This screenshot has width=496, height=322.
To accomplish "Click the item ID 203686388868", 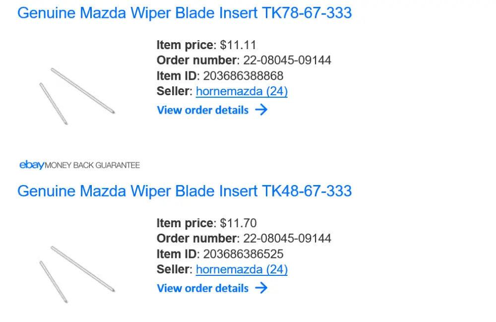I will [x=243, y=76].
